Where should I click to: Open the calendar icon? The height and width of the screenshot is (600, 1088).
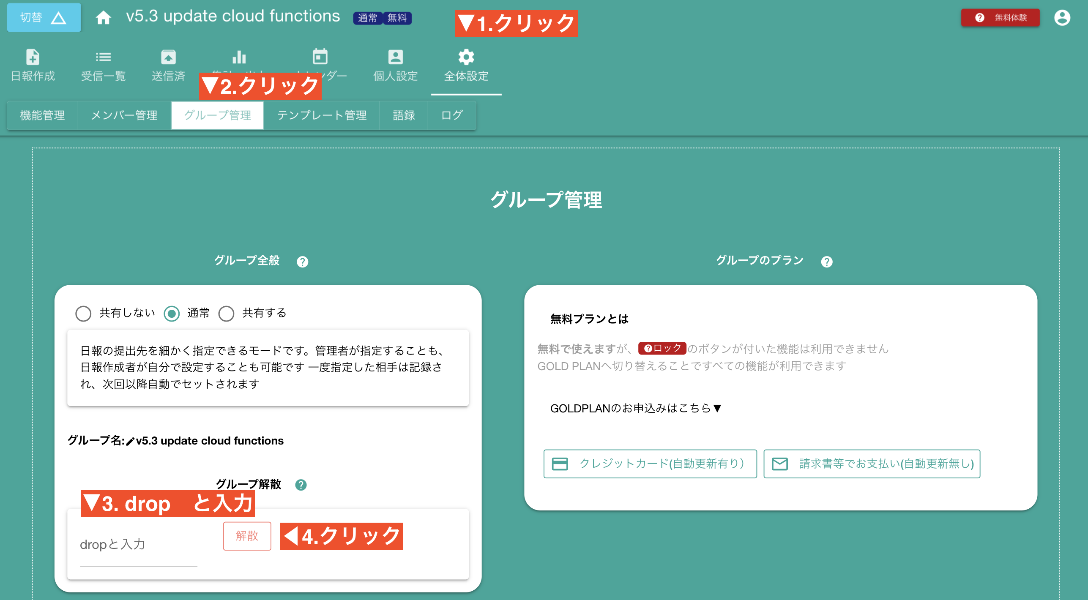[320, 57]
